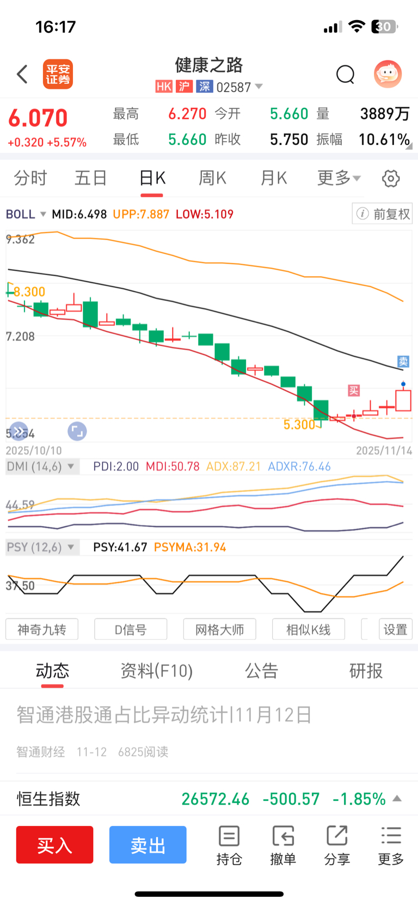Expand the 更多 chart period dropdown
The width and height of the screenshot is (418, 906).
339,178
